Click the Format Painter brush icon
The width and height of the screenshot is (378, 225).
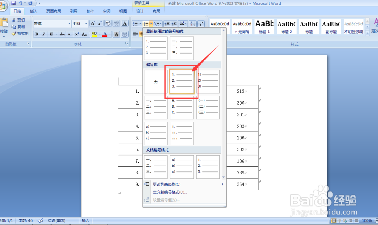[14, 34]
